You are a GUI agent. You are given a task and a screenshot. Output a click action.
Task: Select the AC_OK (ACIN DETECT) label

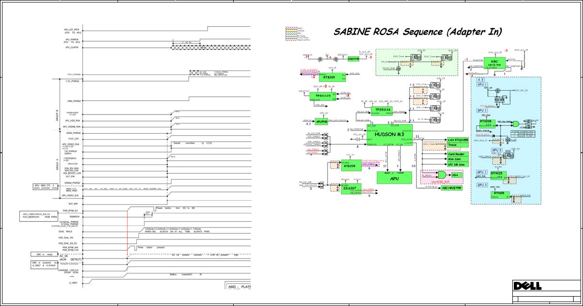coord(70,258)
